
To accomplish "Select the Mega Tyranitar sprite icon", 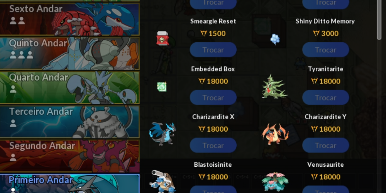I will click(274, 86).
